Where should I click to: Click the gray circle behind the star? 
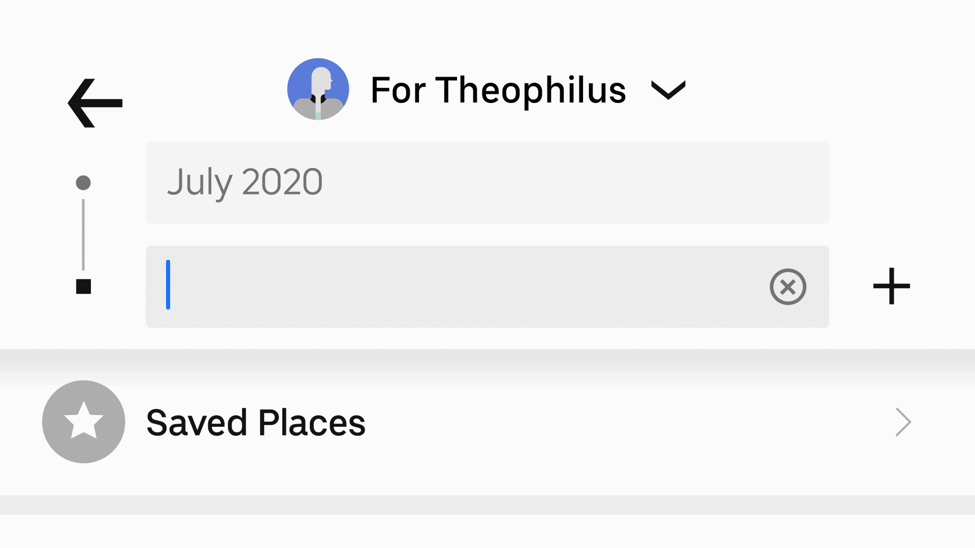point(83,422)
